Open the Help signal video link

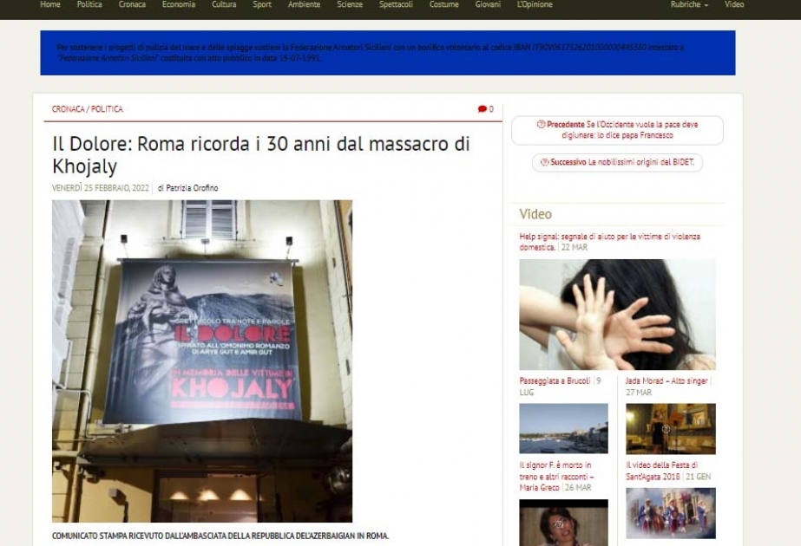coord(609,241)
